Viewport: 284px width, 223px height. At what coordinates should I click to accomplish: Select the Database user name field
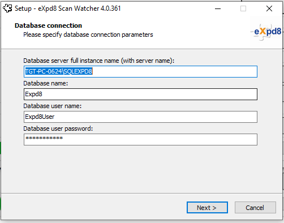click(140, 117)
